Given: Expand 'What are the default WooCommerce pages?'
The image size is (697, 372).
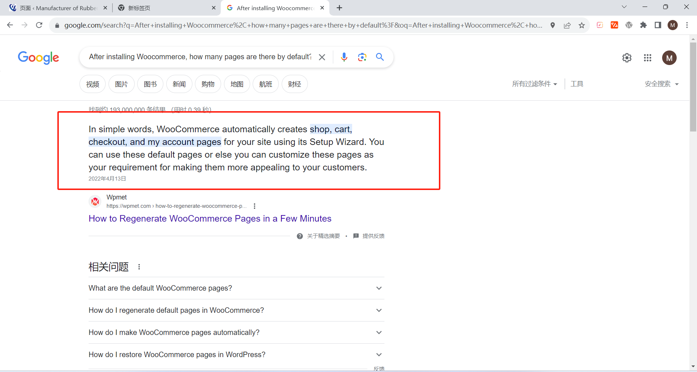Looking at the screenshot, I should click(x=236, y=288).
